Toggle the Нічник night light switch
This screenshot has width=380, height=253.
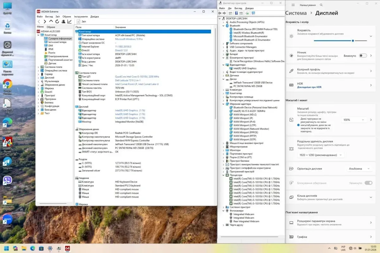click(363, 56)
